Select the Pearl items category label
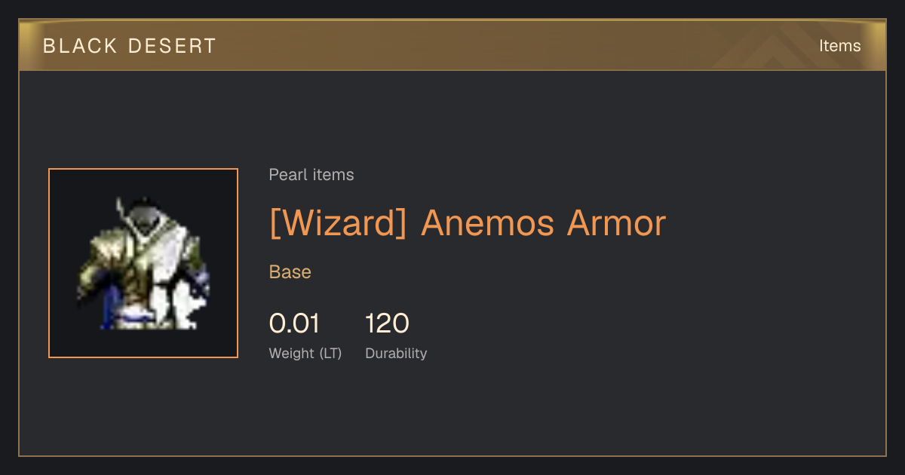This screenshot has width=905, height=475. pos(311,175)
